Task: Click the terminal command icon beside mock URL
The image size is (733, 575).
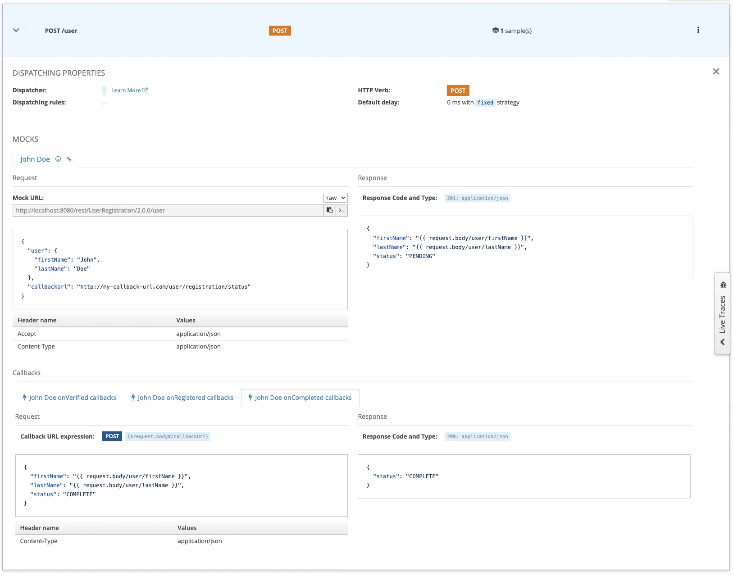Action: point(342,210)
